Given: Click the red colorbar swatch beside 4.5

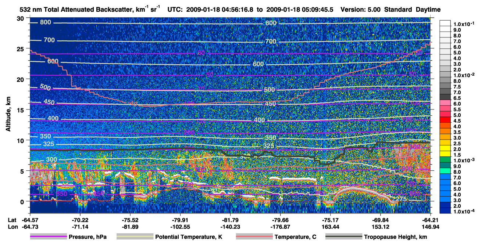Looking at the screenshot, I should click(445, 119).
